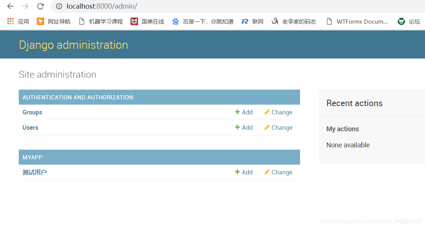Open the 百度一下 bookmark via its paw icon
This screenshot has width=425, height=228.
(x=175, y=21)
